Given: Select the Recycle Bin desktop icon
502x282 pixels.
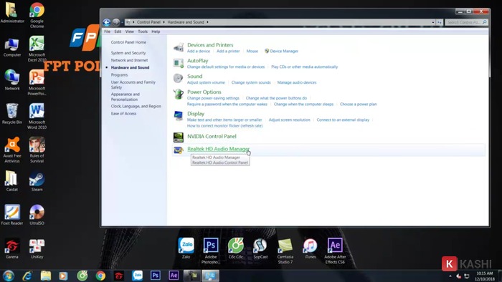Looking at the screenshot, I should (x=12, y=113).
